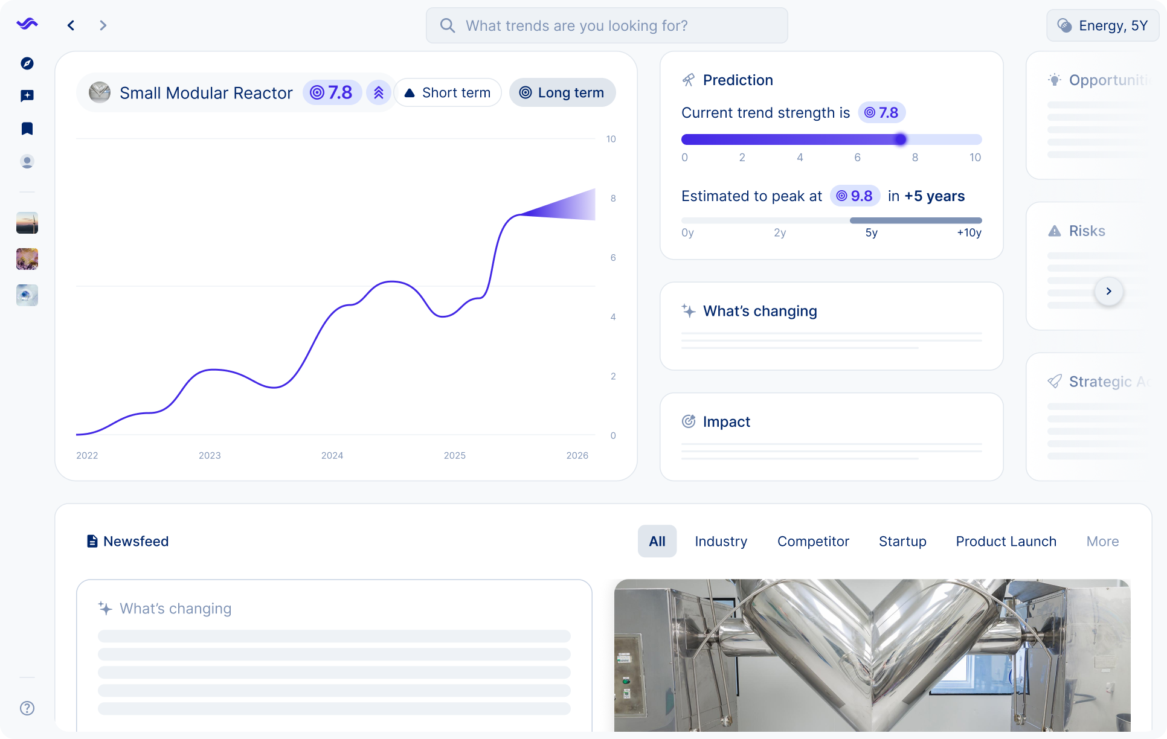Click the 7.8 trend score badge
1167x739 pixels.
tap(332, 92)
